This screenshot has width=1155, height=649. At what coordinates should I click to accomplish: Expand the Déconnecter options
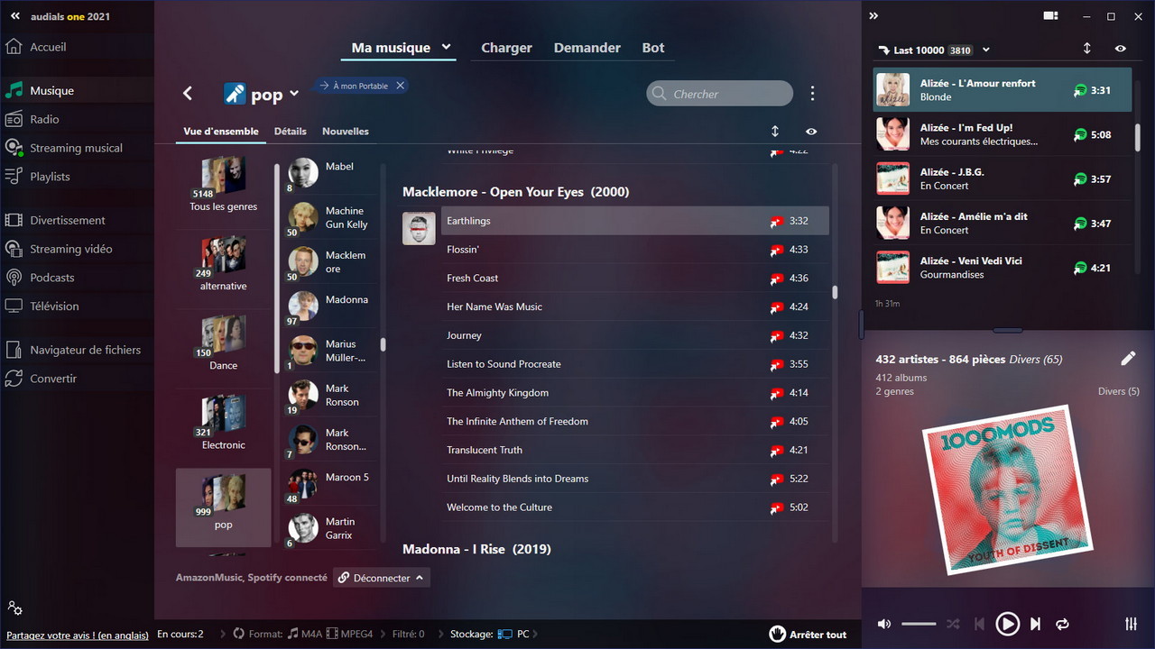(420, 578)
